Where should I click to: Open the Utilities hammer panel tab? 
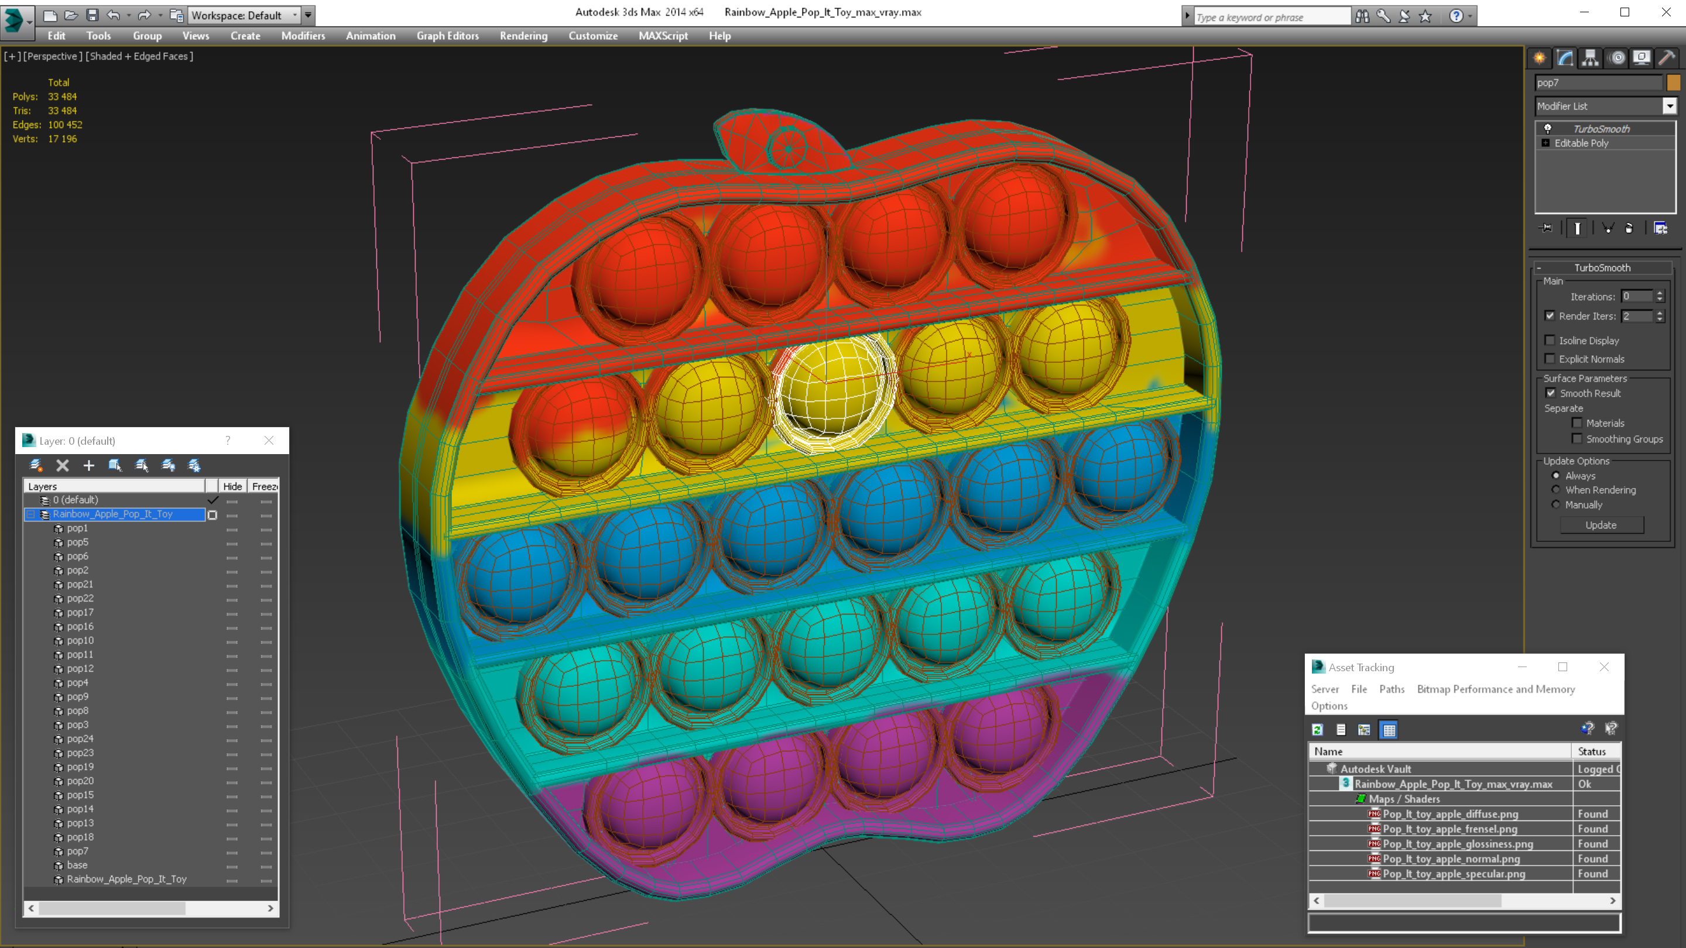click(1666, 59)
